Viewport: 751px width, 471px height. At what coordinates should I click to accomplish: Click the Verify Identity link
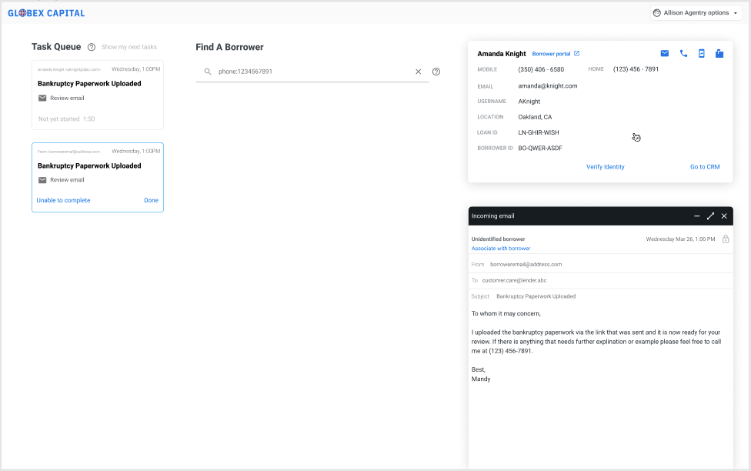(605, 167)
